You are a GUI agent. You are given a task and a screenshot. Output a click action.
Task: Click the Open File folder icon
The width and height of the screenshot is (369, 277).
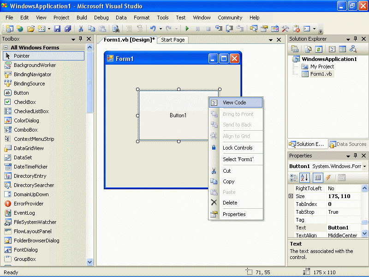(x=30, y=29)
